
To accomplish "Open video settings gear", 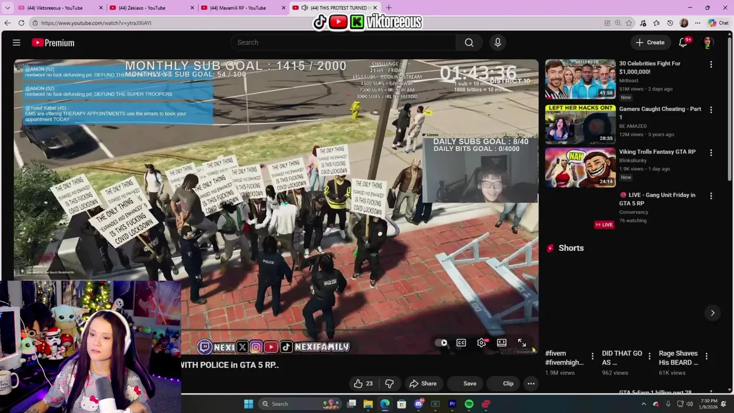I will [x=481, y=342].
